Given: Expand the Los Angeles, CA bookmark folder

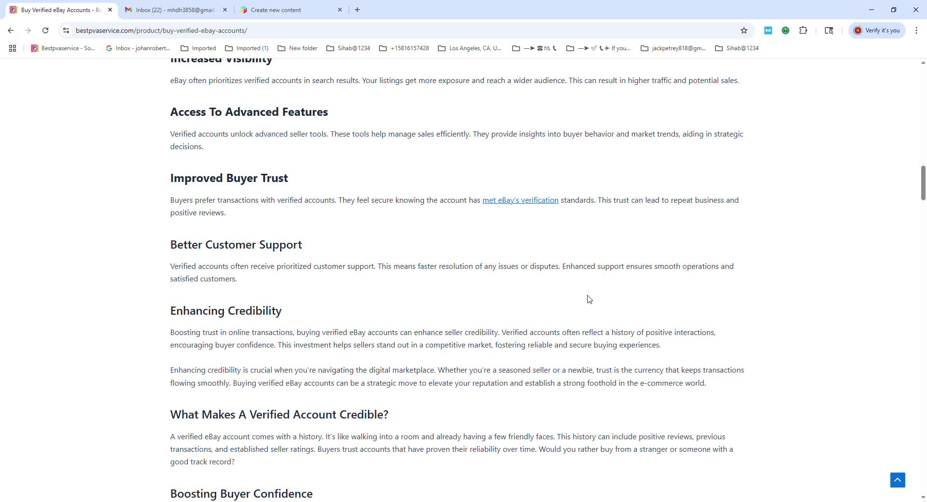Looking at the screenshot, I should 470,48.
